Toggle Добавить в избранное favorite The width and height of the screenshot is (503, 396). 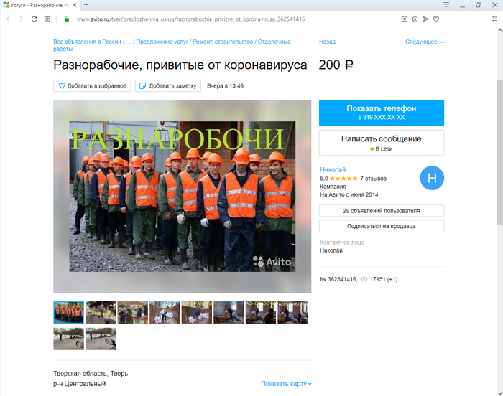[92, 86]
